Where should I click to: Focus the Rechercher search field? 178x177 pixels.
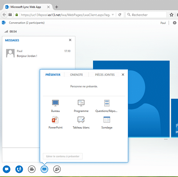click(146, 15)
